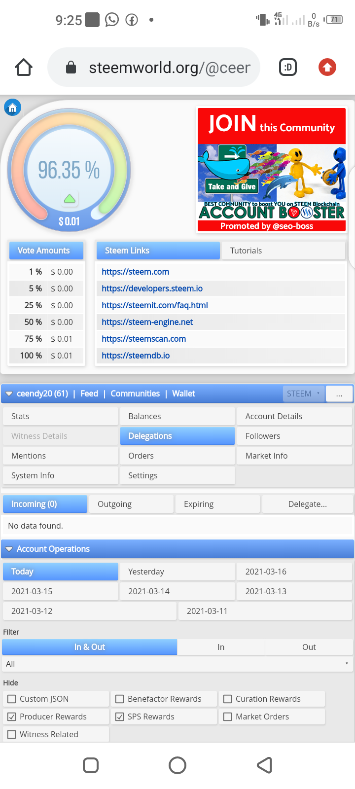Toggle Market Orders hide checkbox
The image size is (355, 789).
[227, 717]
